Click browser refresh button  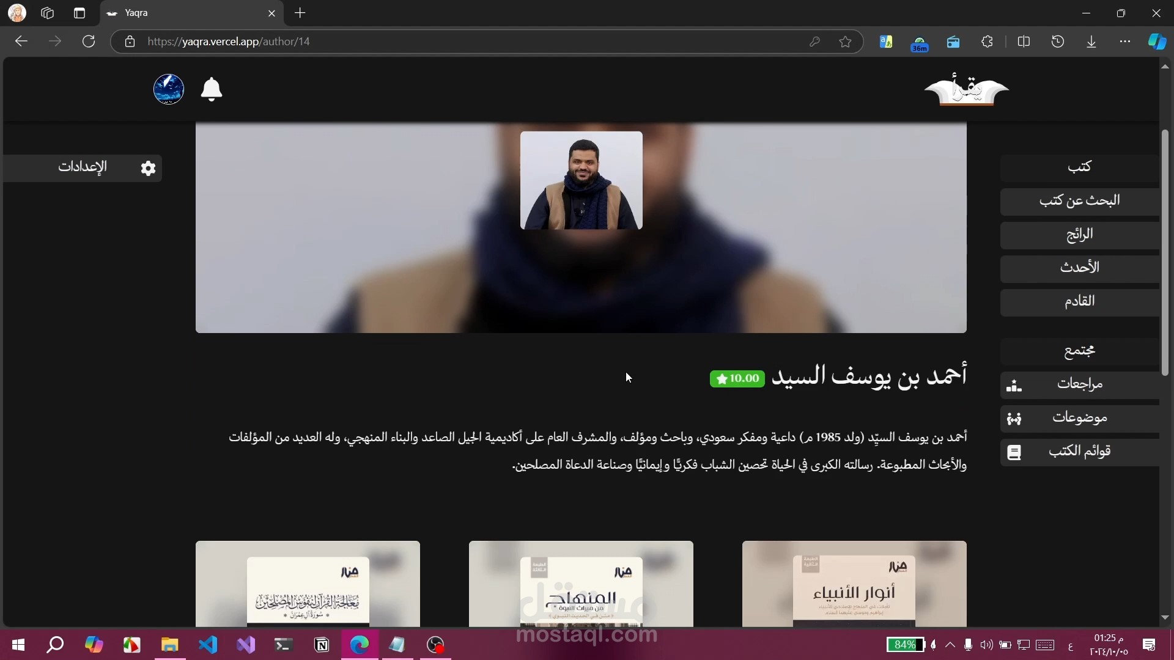pyautogui.click(x=89, y=42)
